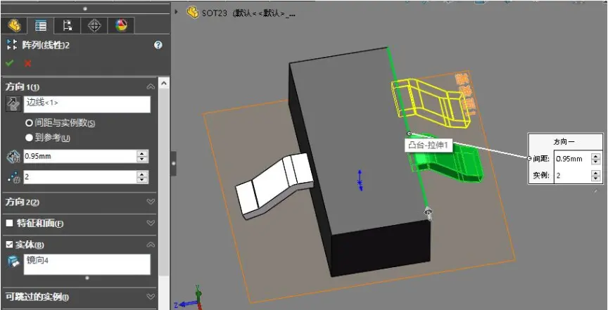The height and width of the screenshot is (310, 608).
Task: Open the ConfigurationManager tab icon
Action: [x=68, y=26]
